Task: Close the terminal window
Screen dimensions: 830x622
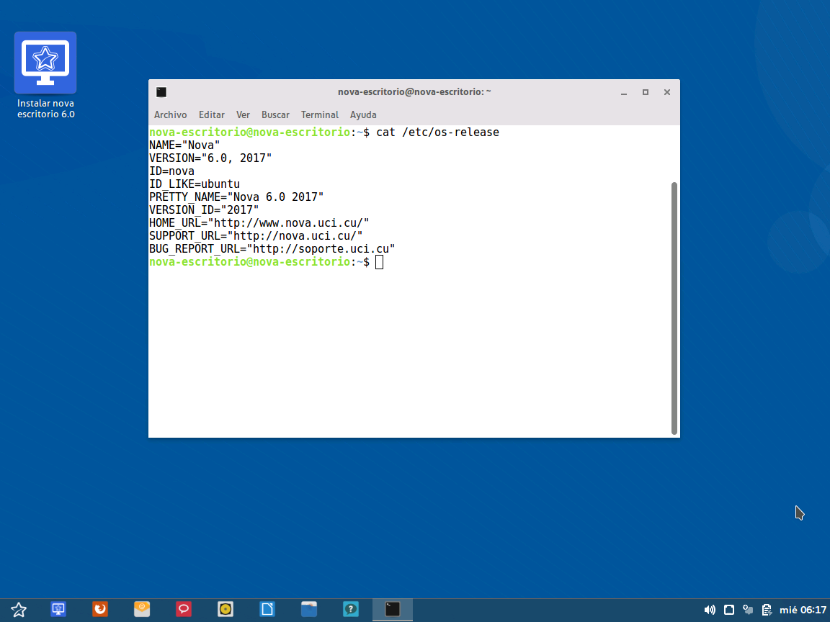Action: pyautogui.click(x=667, y=92)
